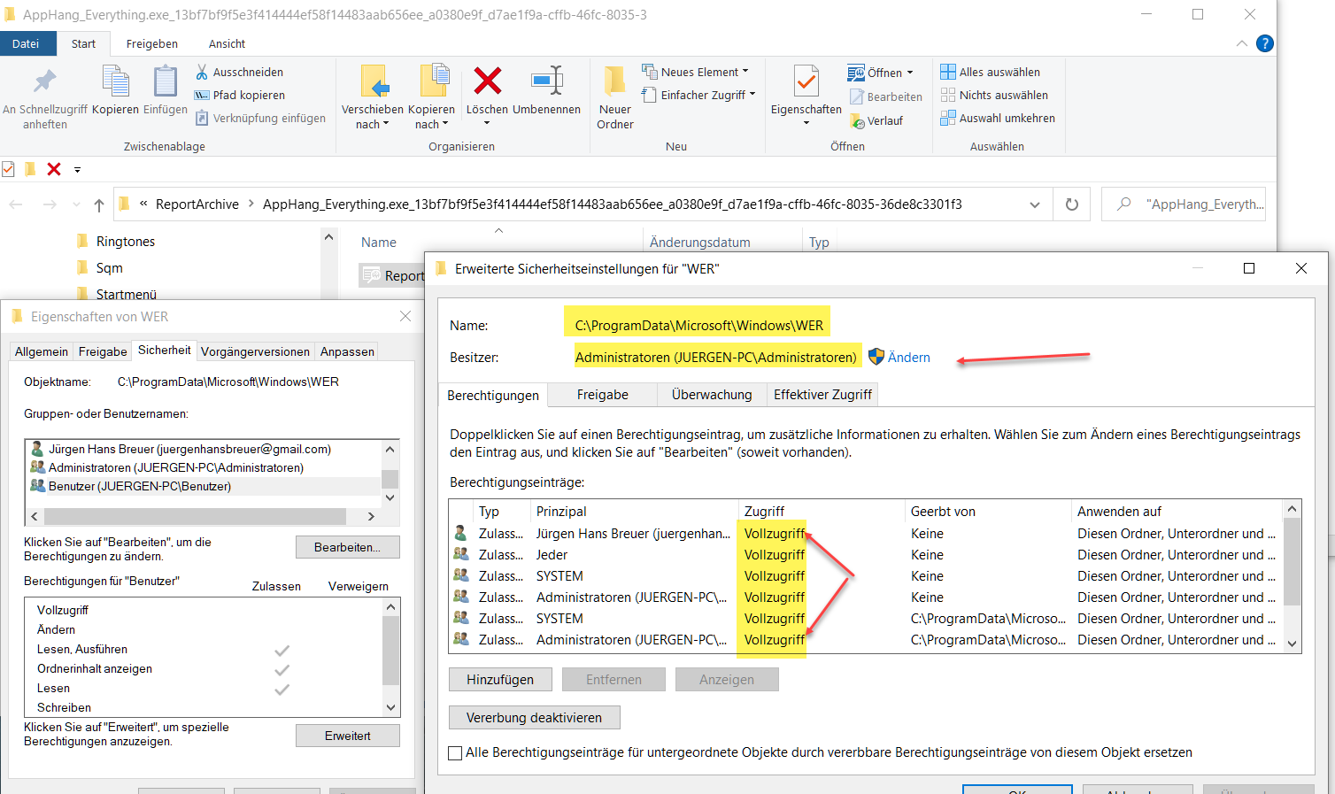
Task: Click An Schnellzugriff anheften pin icon
Action: tap(44, 81)
